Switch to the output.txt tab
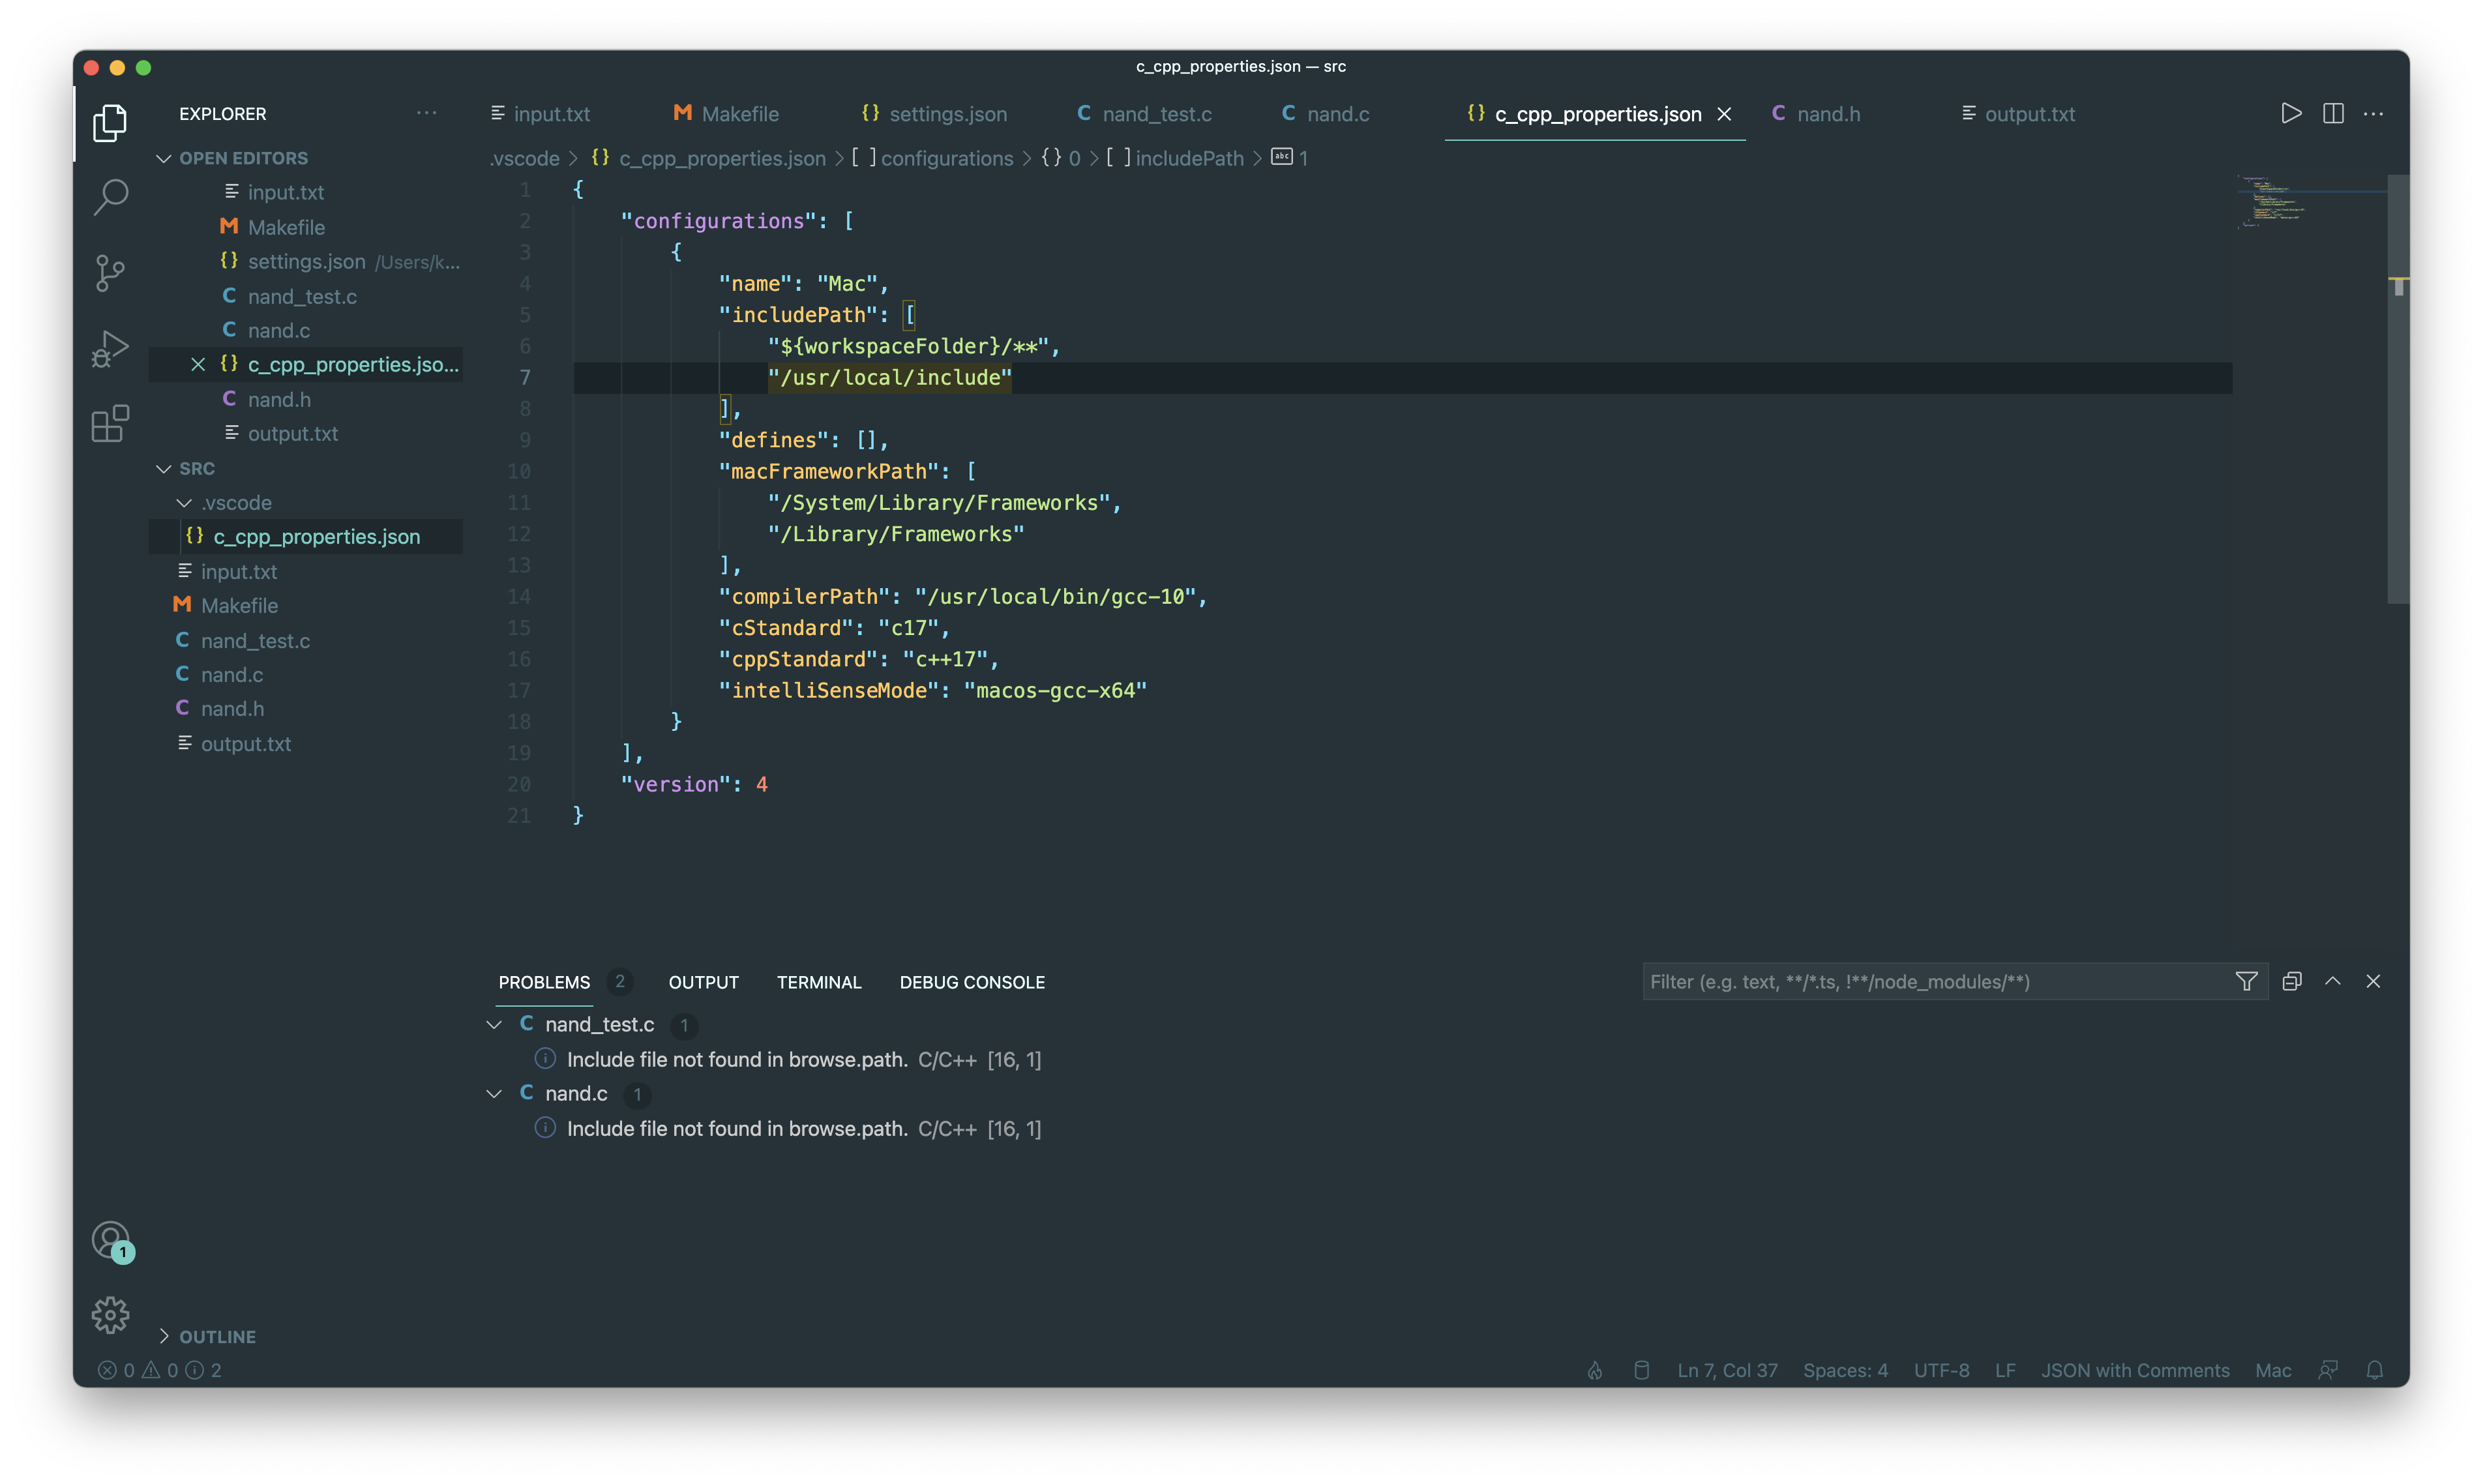 [2018, 114]
